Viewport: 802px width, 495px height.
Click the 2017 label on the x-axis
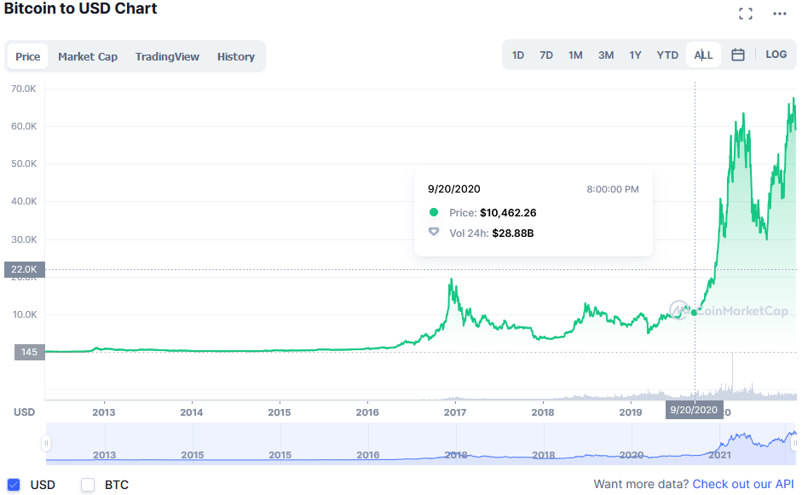tap(455, 412)
